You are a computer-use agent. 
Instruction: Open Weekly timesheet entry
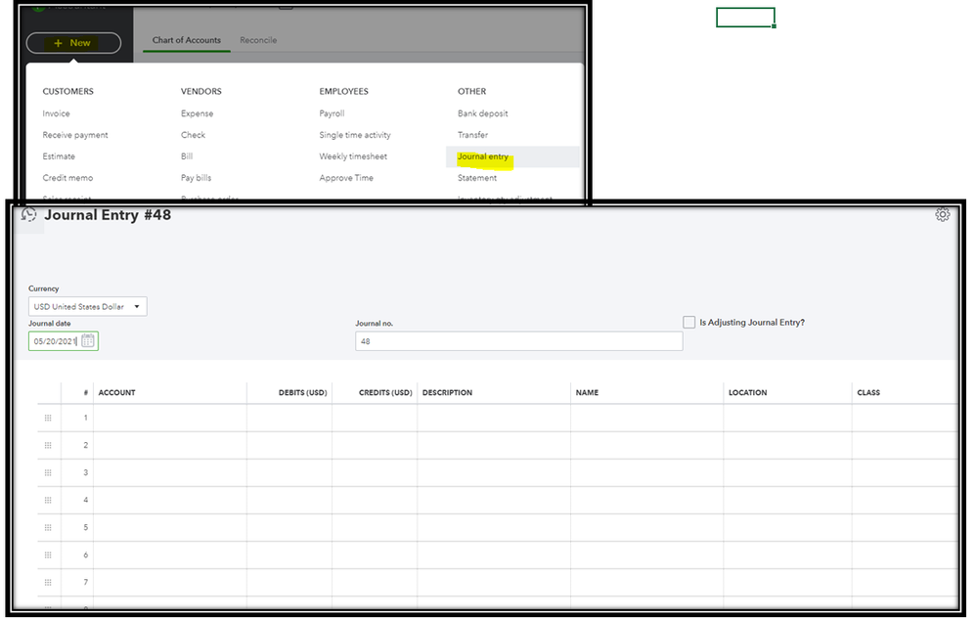[x=353, y=156]
